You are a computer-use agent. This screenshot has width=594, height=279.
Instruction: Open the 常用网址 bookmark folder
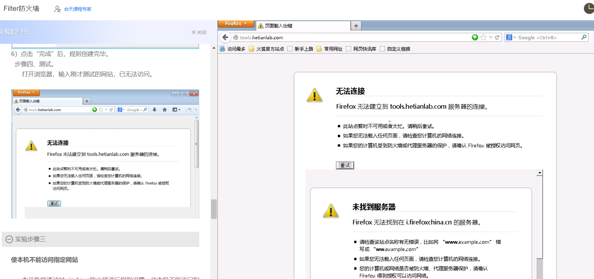330,49
